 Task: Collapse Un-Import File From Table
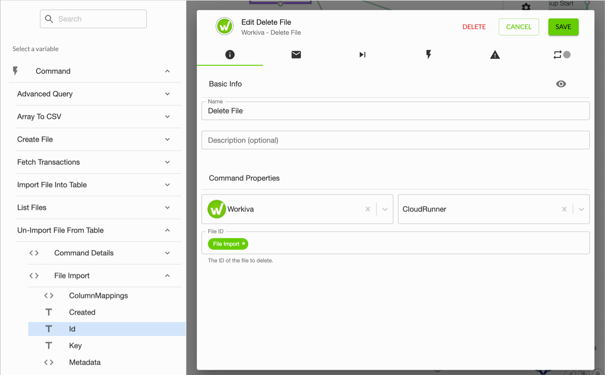coord(167,230)
